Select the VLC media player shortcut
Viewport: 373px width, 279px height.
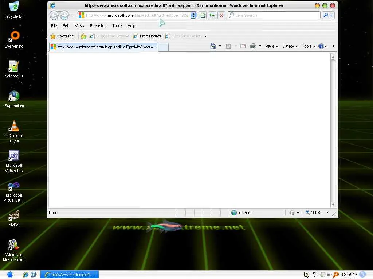(14, 131)
